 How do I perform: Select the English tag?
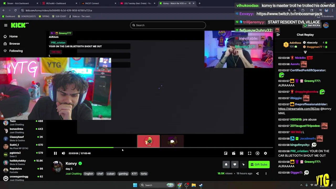(x=89, y=174)
